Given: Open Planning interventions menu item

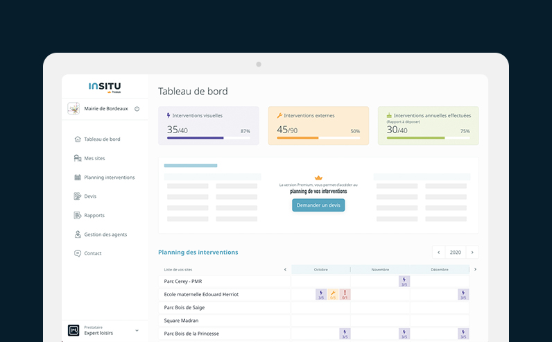Looking at the screenshot, I should [x=109, y=178].
